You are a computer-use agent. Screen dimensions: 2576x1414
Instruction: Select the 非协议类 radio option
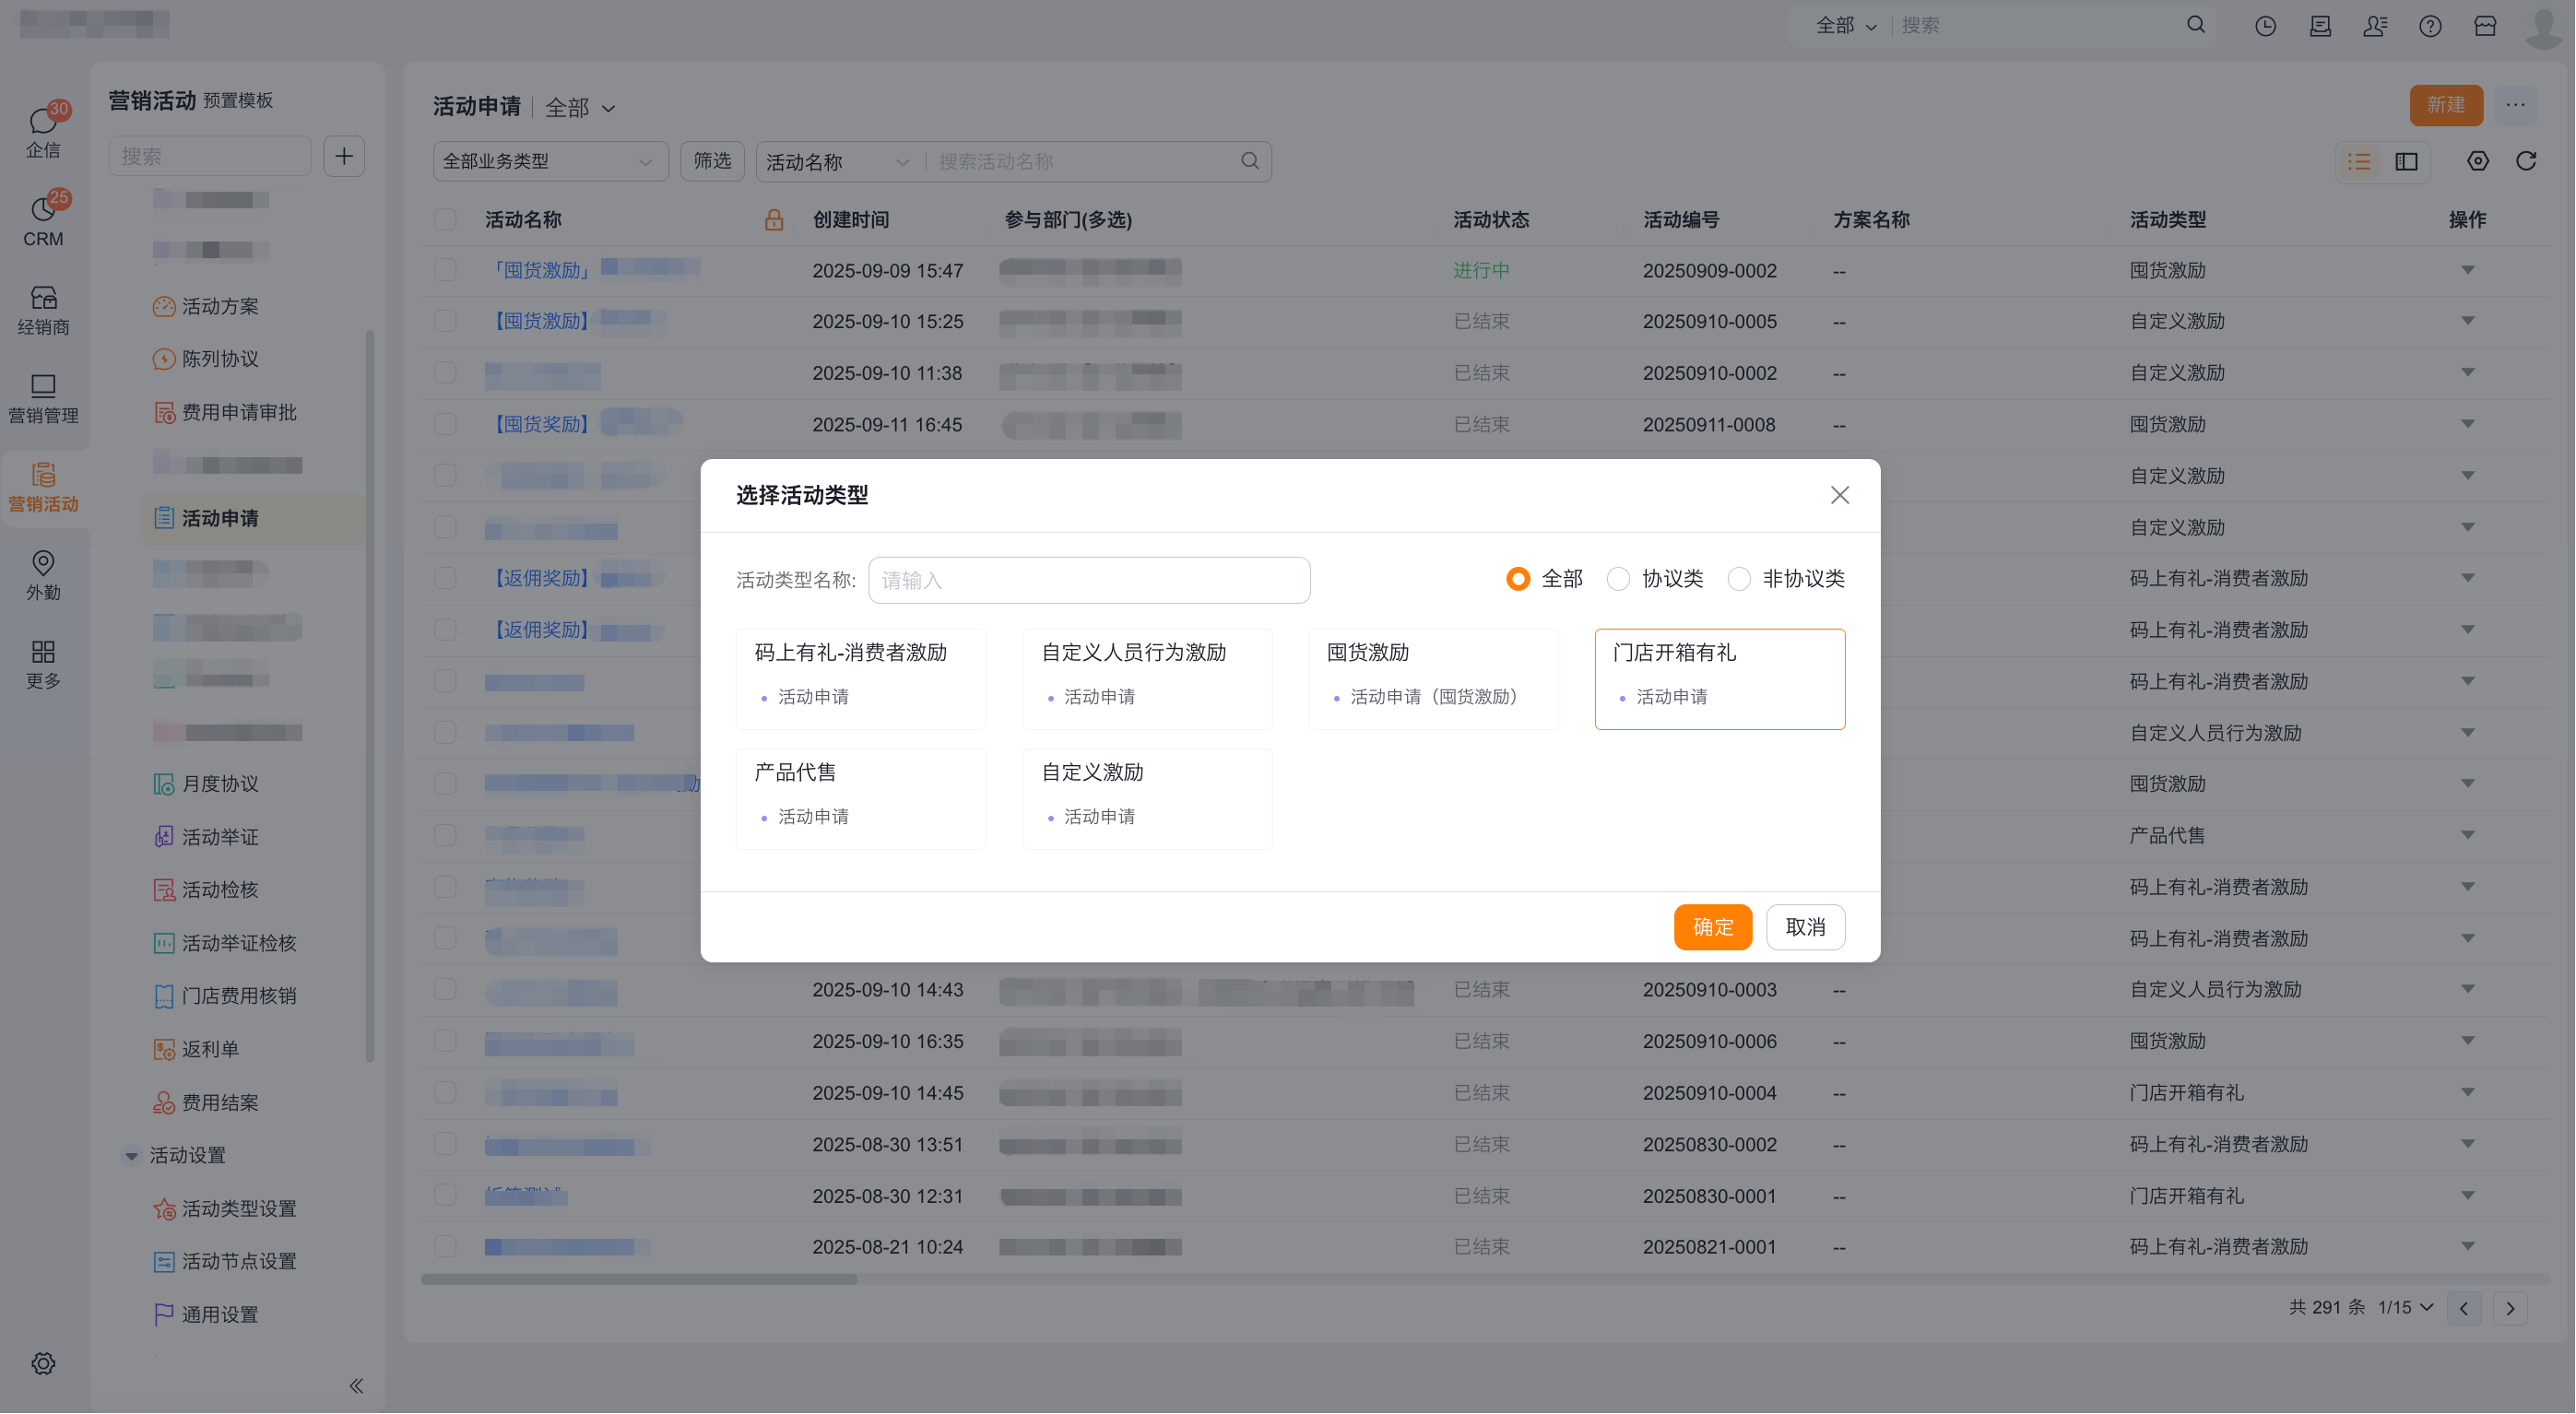1739,579
